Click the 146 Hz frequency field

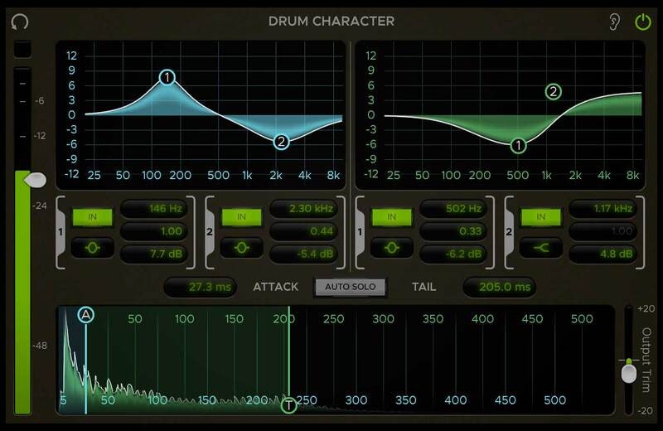[154, 209]
